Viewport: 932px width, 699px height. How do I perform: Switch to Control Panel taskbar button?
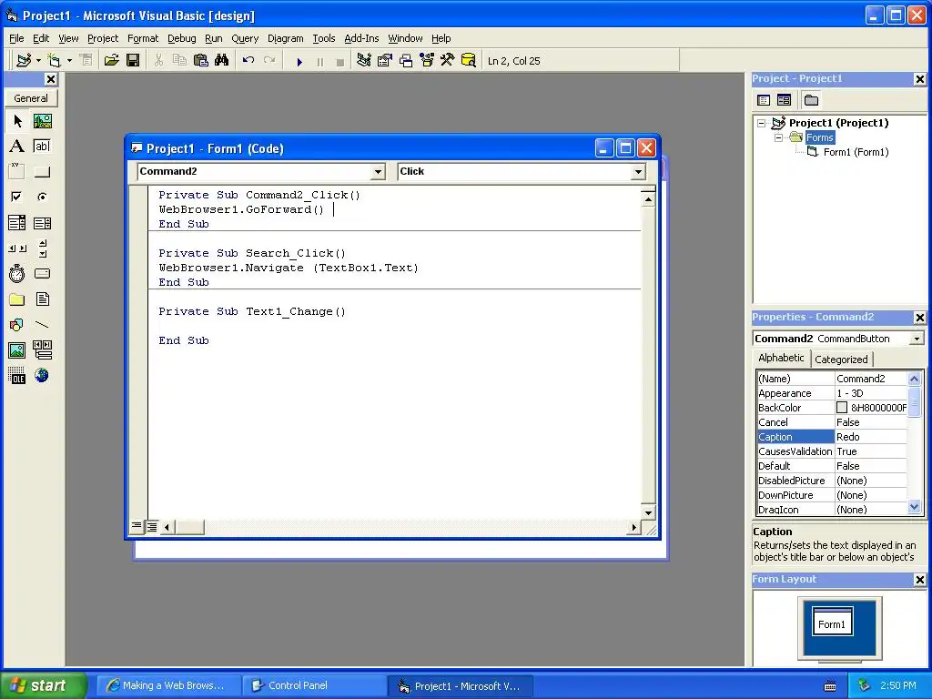(313, 685)
